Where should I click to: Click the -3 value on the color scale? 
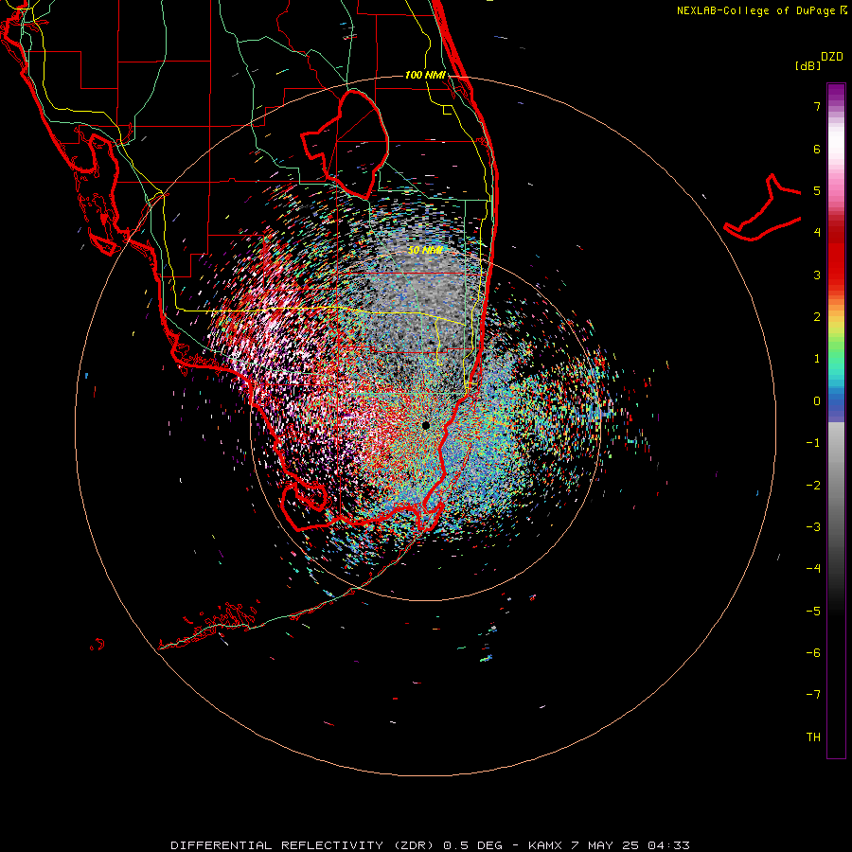[x=813, y=527]
